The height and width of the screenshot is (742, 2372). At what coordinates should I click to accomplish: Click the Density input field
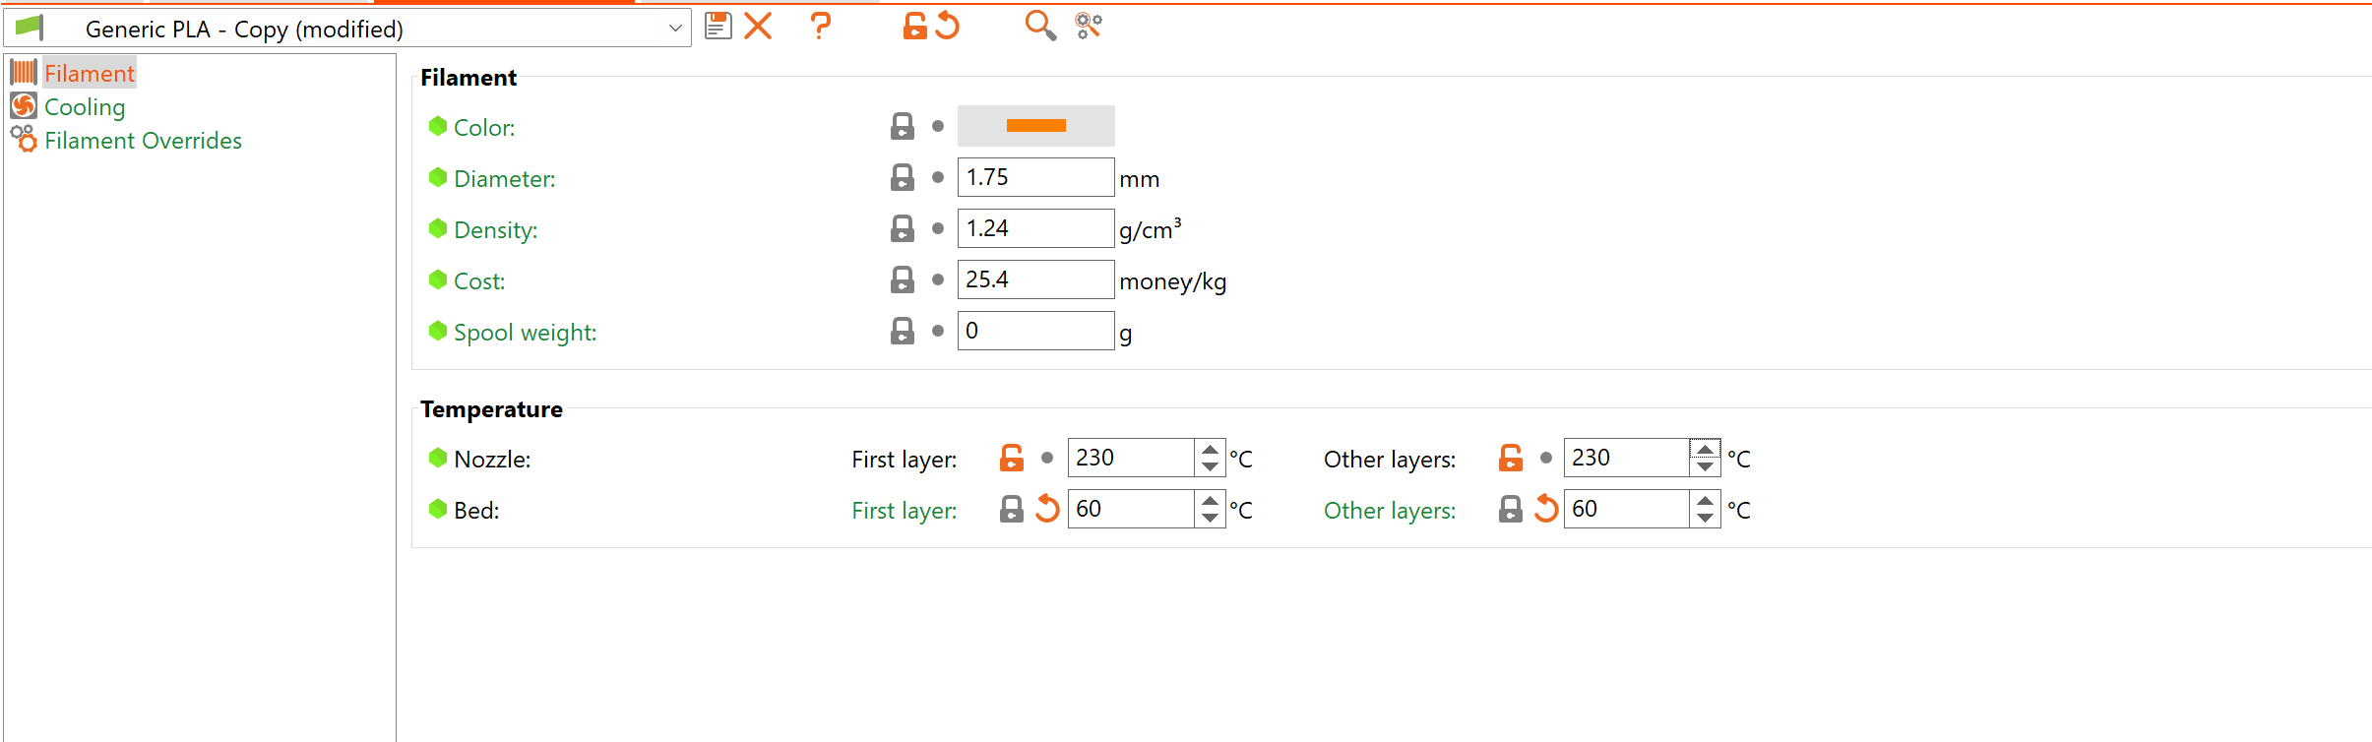coord(1036,228)
